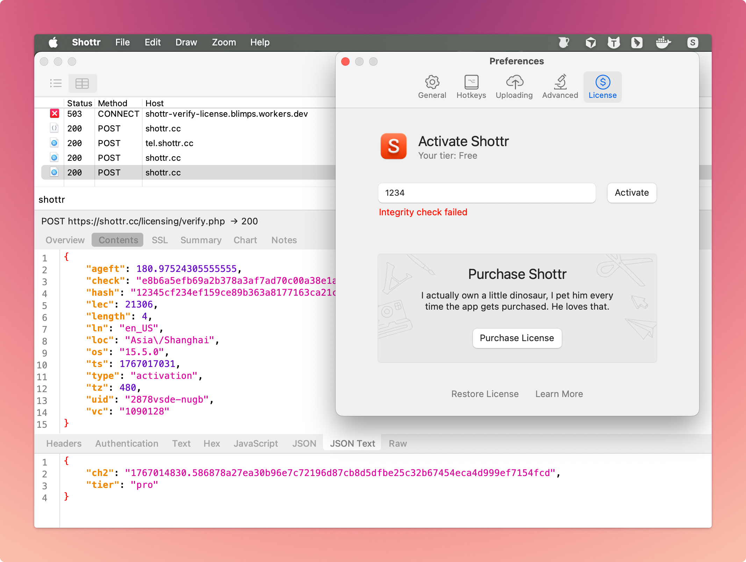Open the Hotkeys preferences tab
Screen dimensions: 746x562
pyautogui.click(x=471, y=87)
